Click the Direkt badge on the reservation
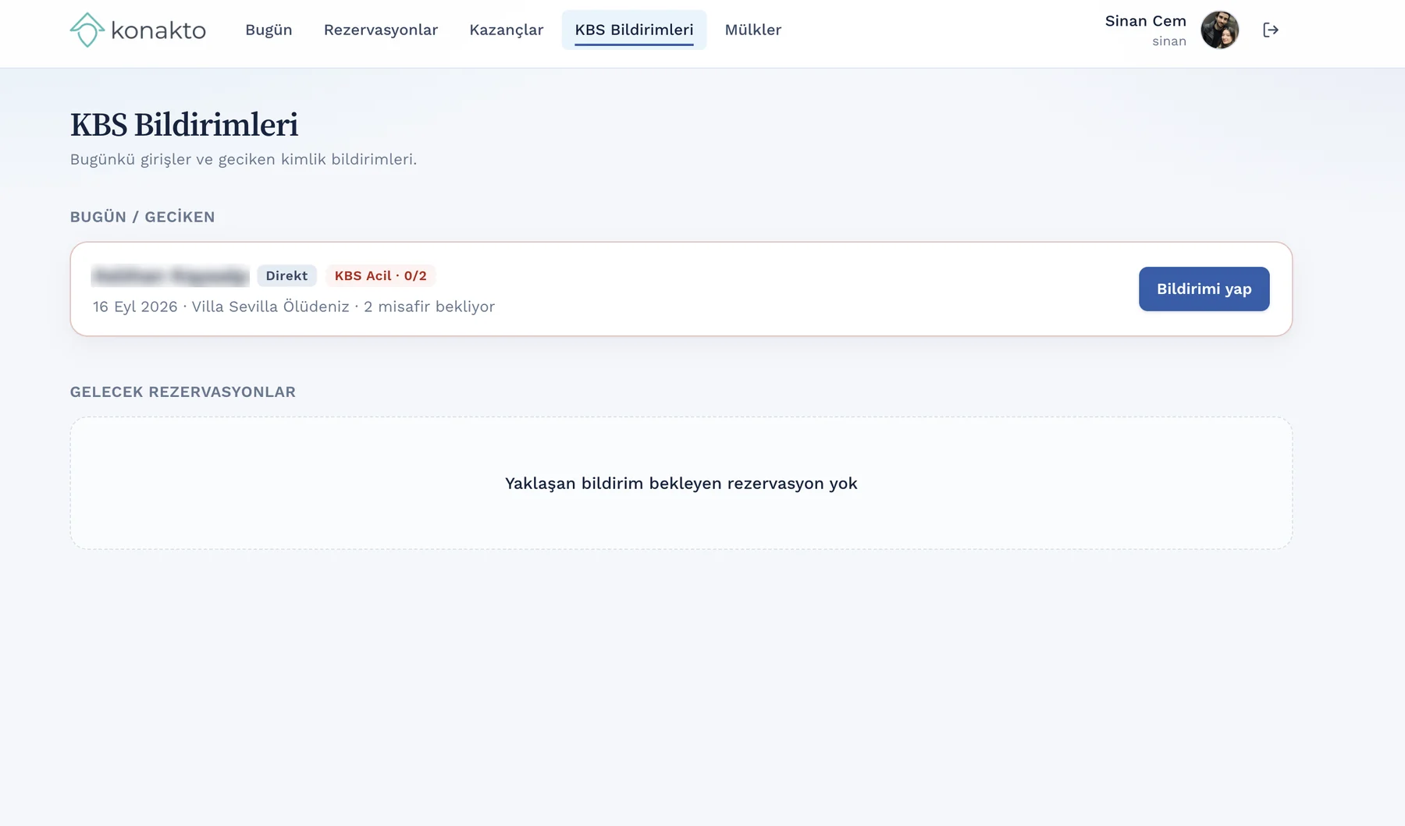The height and width of the screenshot is (826, 1405). [x=286, y=275]
